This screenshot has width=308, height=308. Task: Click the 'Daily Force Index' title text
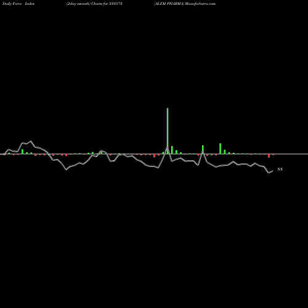coord(18,4)
